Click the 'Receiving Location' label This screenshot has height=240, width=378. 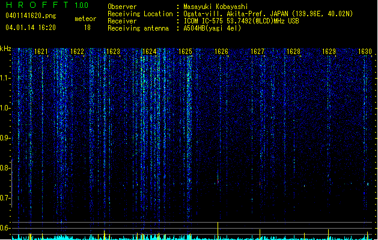click(140, 14)
